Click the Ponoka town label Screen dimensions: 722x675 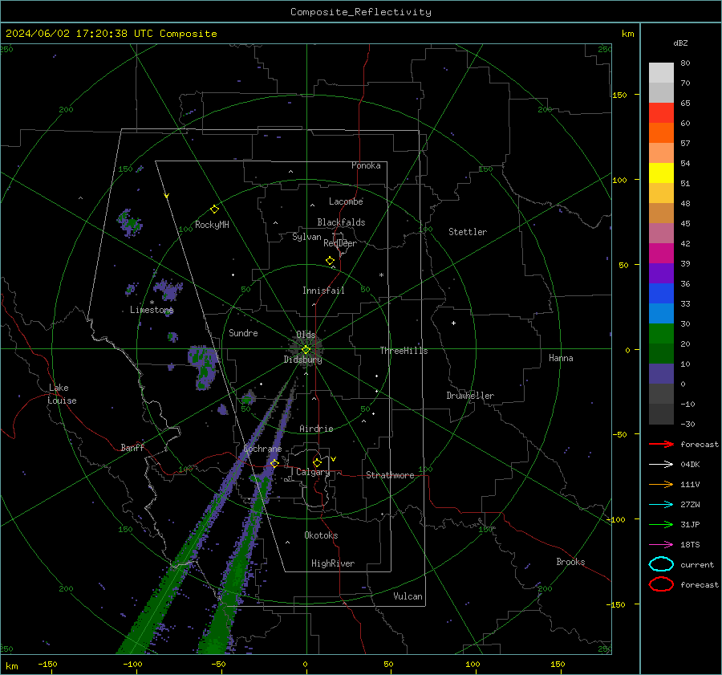[x=366, y=165]
